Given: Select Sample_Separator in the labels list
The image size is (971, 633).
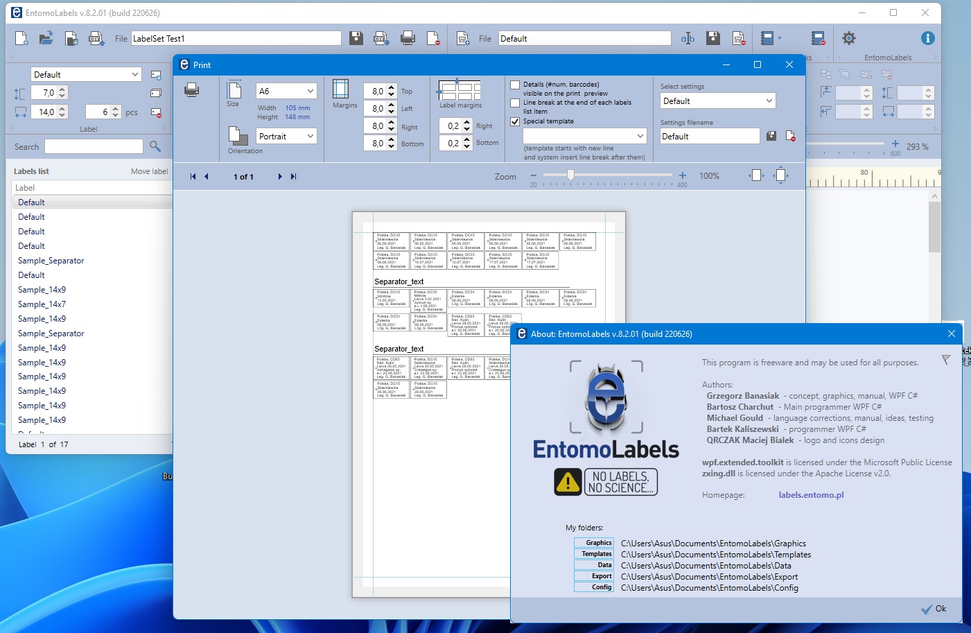Looking at the screenshot, I should pos(51,261).
